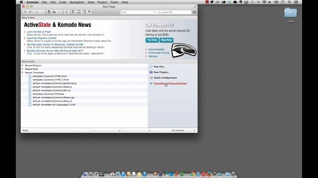
Task: Collapse the Recent Templates section
Action: pyautogui.click(x=22, y=73)
